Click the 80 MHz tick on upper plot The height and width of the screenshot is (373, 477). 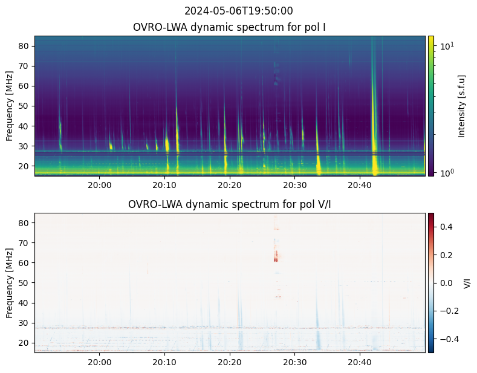pos(23,46)
